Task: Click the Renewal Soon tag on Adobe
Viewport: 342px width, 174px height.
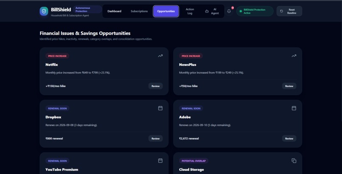Action: [191, 108]
